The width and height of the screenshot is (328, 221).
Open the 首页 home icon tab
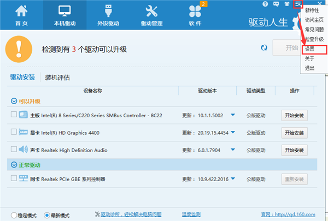click(21, 15)
